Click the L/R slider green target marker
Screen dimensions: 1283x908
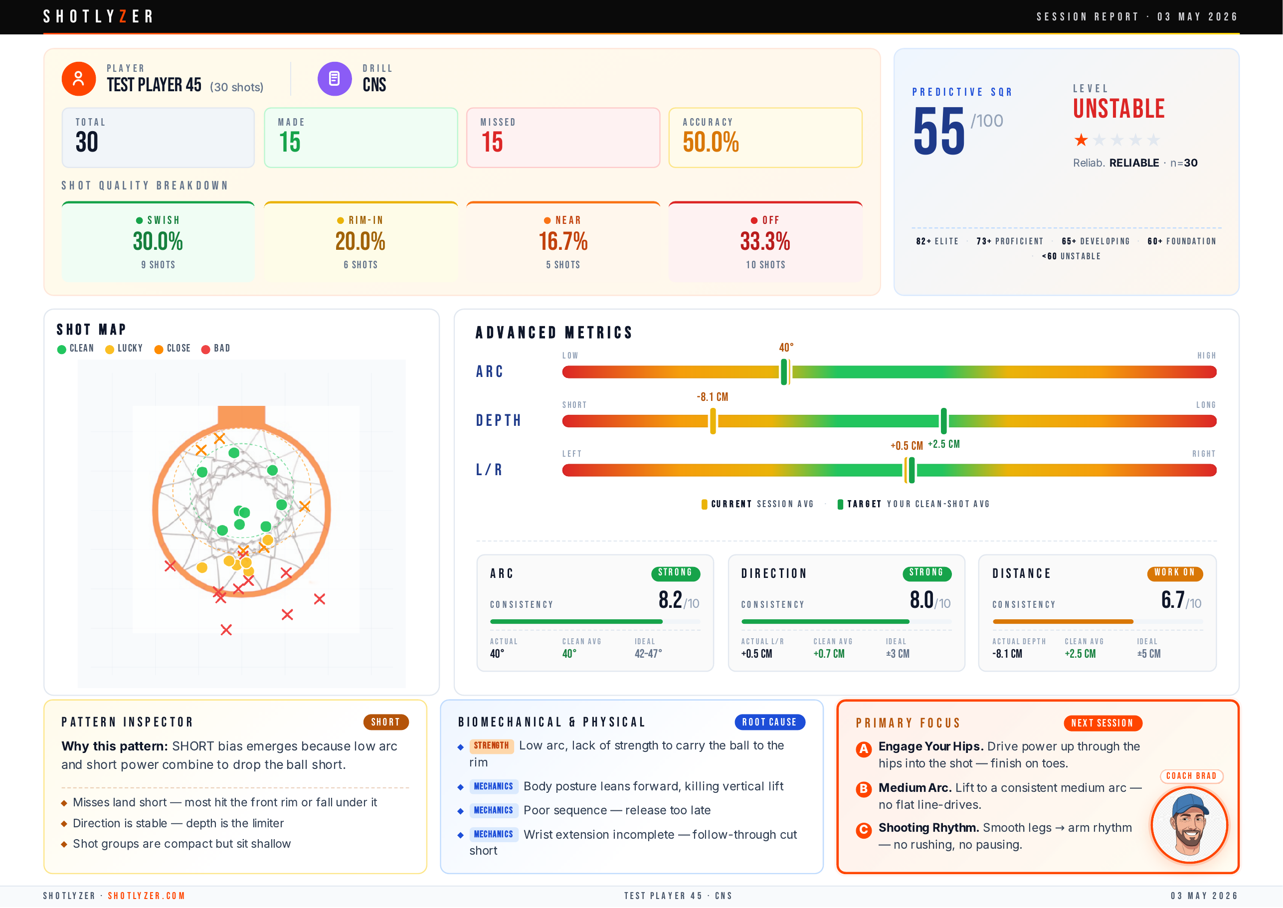tap(912, 470)
